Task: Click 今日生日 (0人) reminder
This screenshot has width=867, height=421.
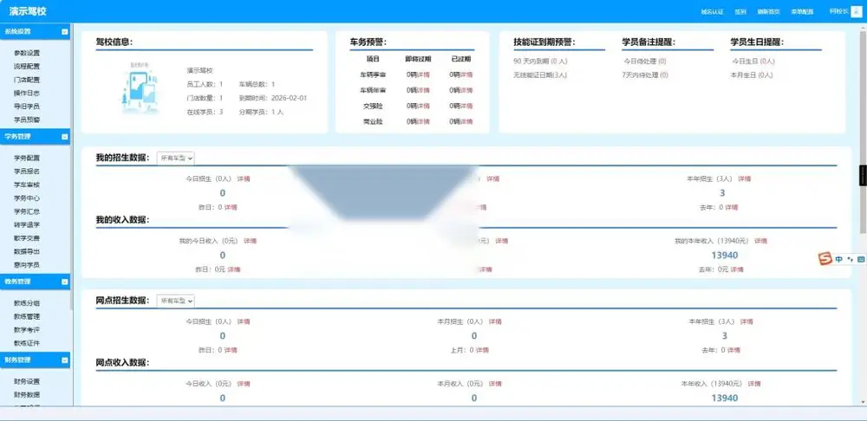Action: click(753, 61)
